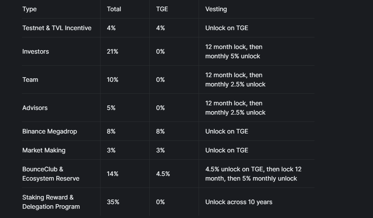Select the Testnet & TVL Incentive cell
This screenshot has width=373, height=218.
point(57,28)
